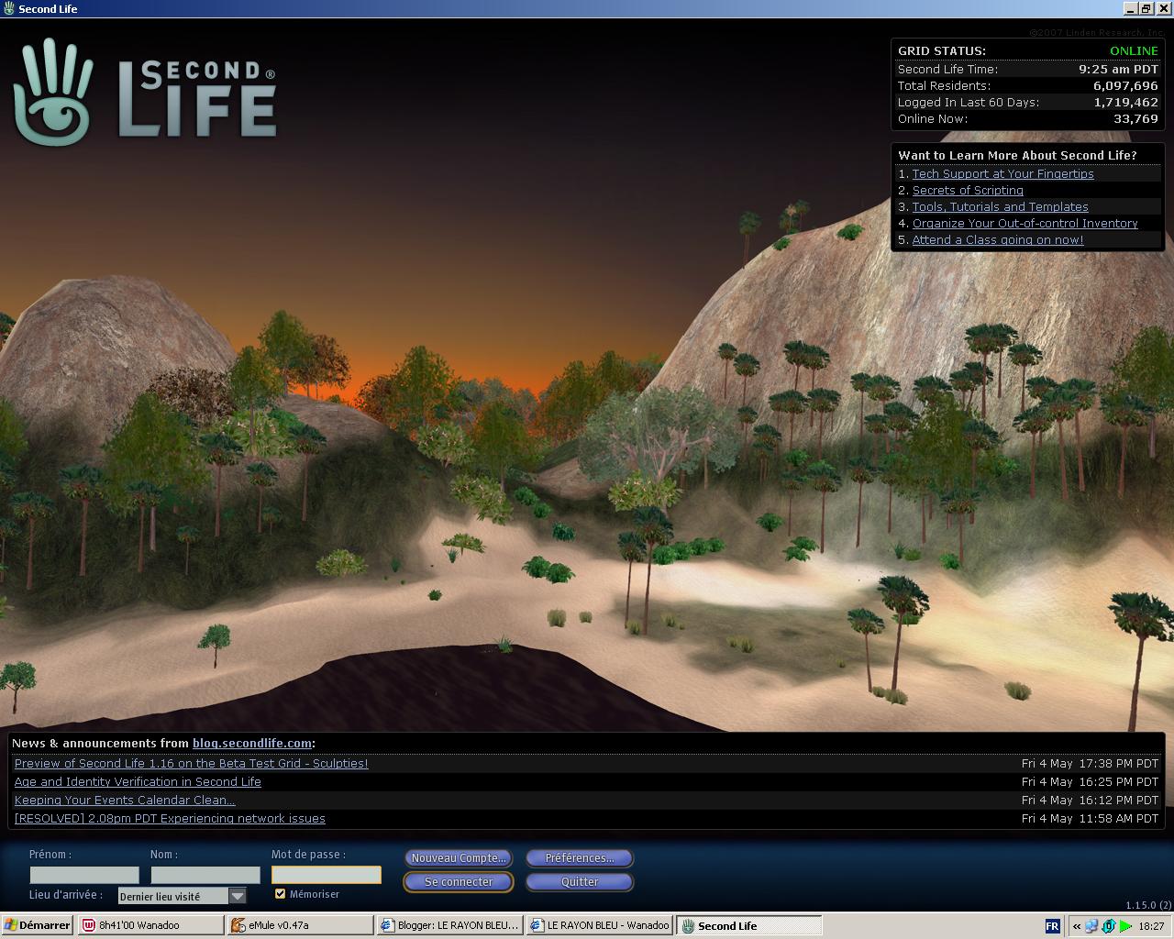The height and width of the screenshot is (939, 1174).
Task: Toggle the Mémoriser password checkbox
Action: (281, 894)
